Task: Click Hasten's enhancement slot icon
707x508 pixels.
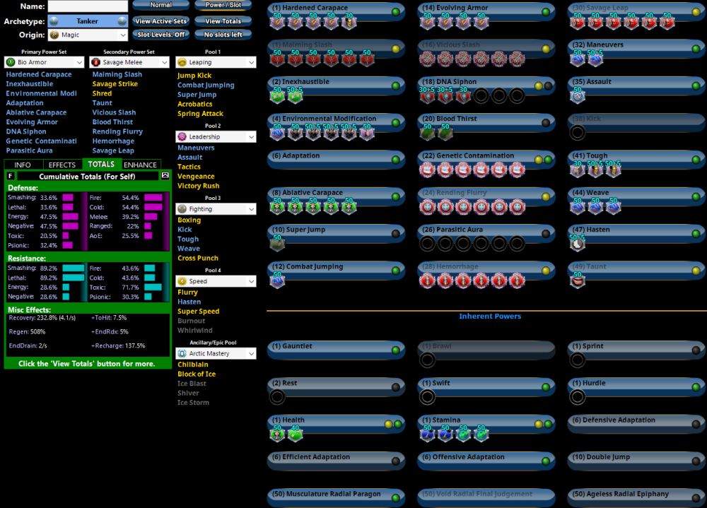Action: [x=578, y=244]
